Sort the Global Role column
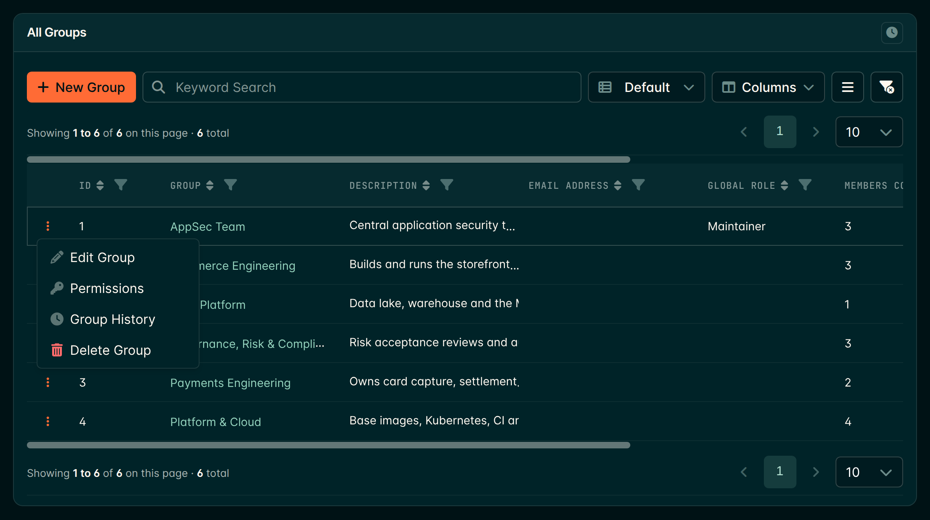This screenshot has width=930, height=520. coord(785,186)
